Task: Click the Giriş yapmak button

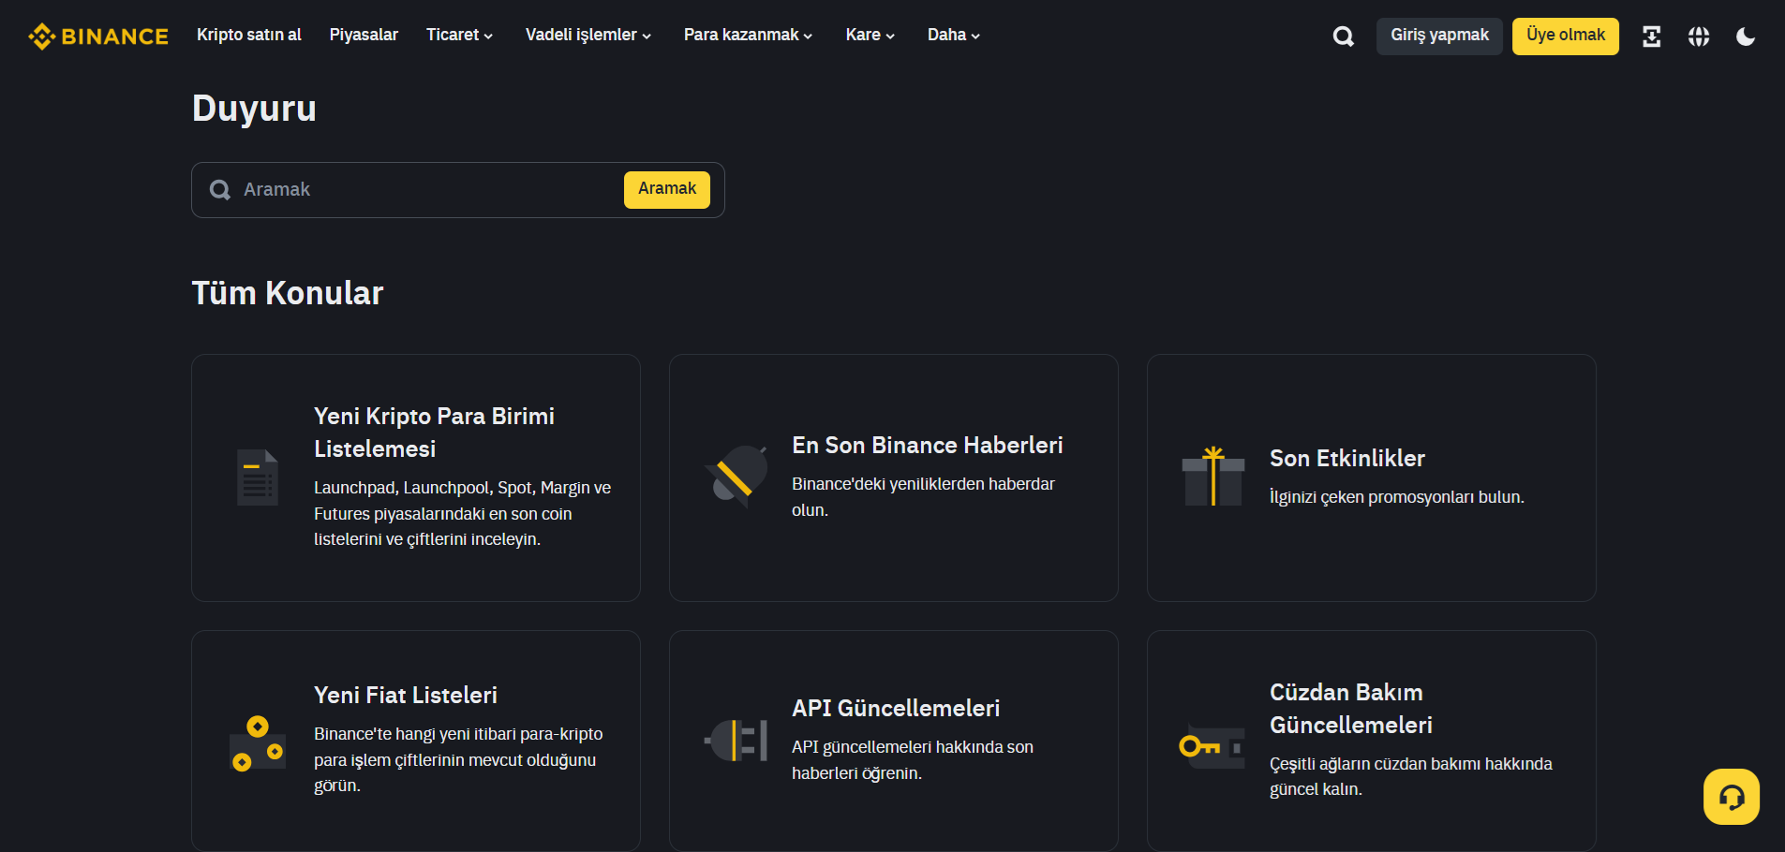Action: [x=1439, y=36]
